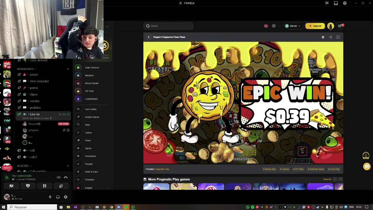Open Discord inbox tray icon
Image resolution: width=373 pixels, height=210 pixels.
pos(336,3)
